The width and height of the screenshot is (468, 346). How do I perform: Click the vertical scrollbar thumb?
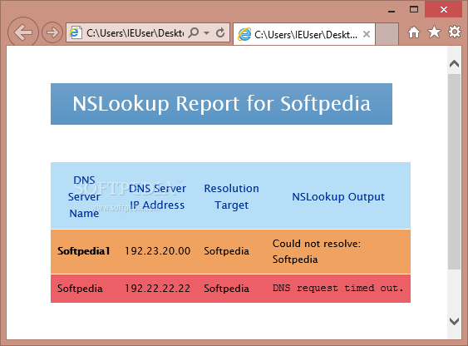point(454,171)
